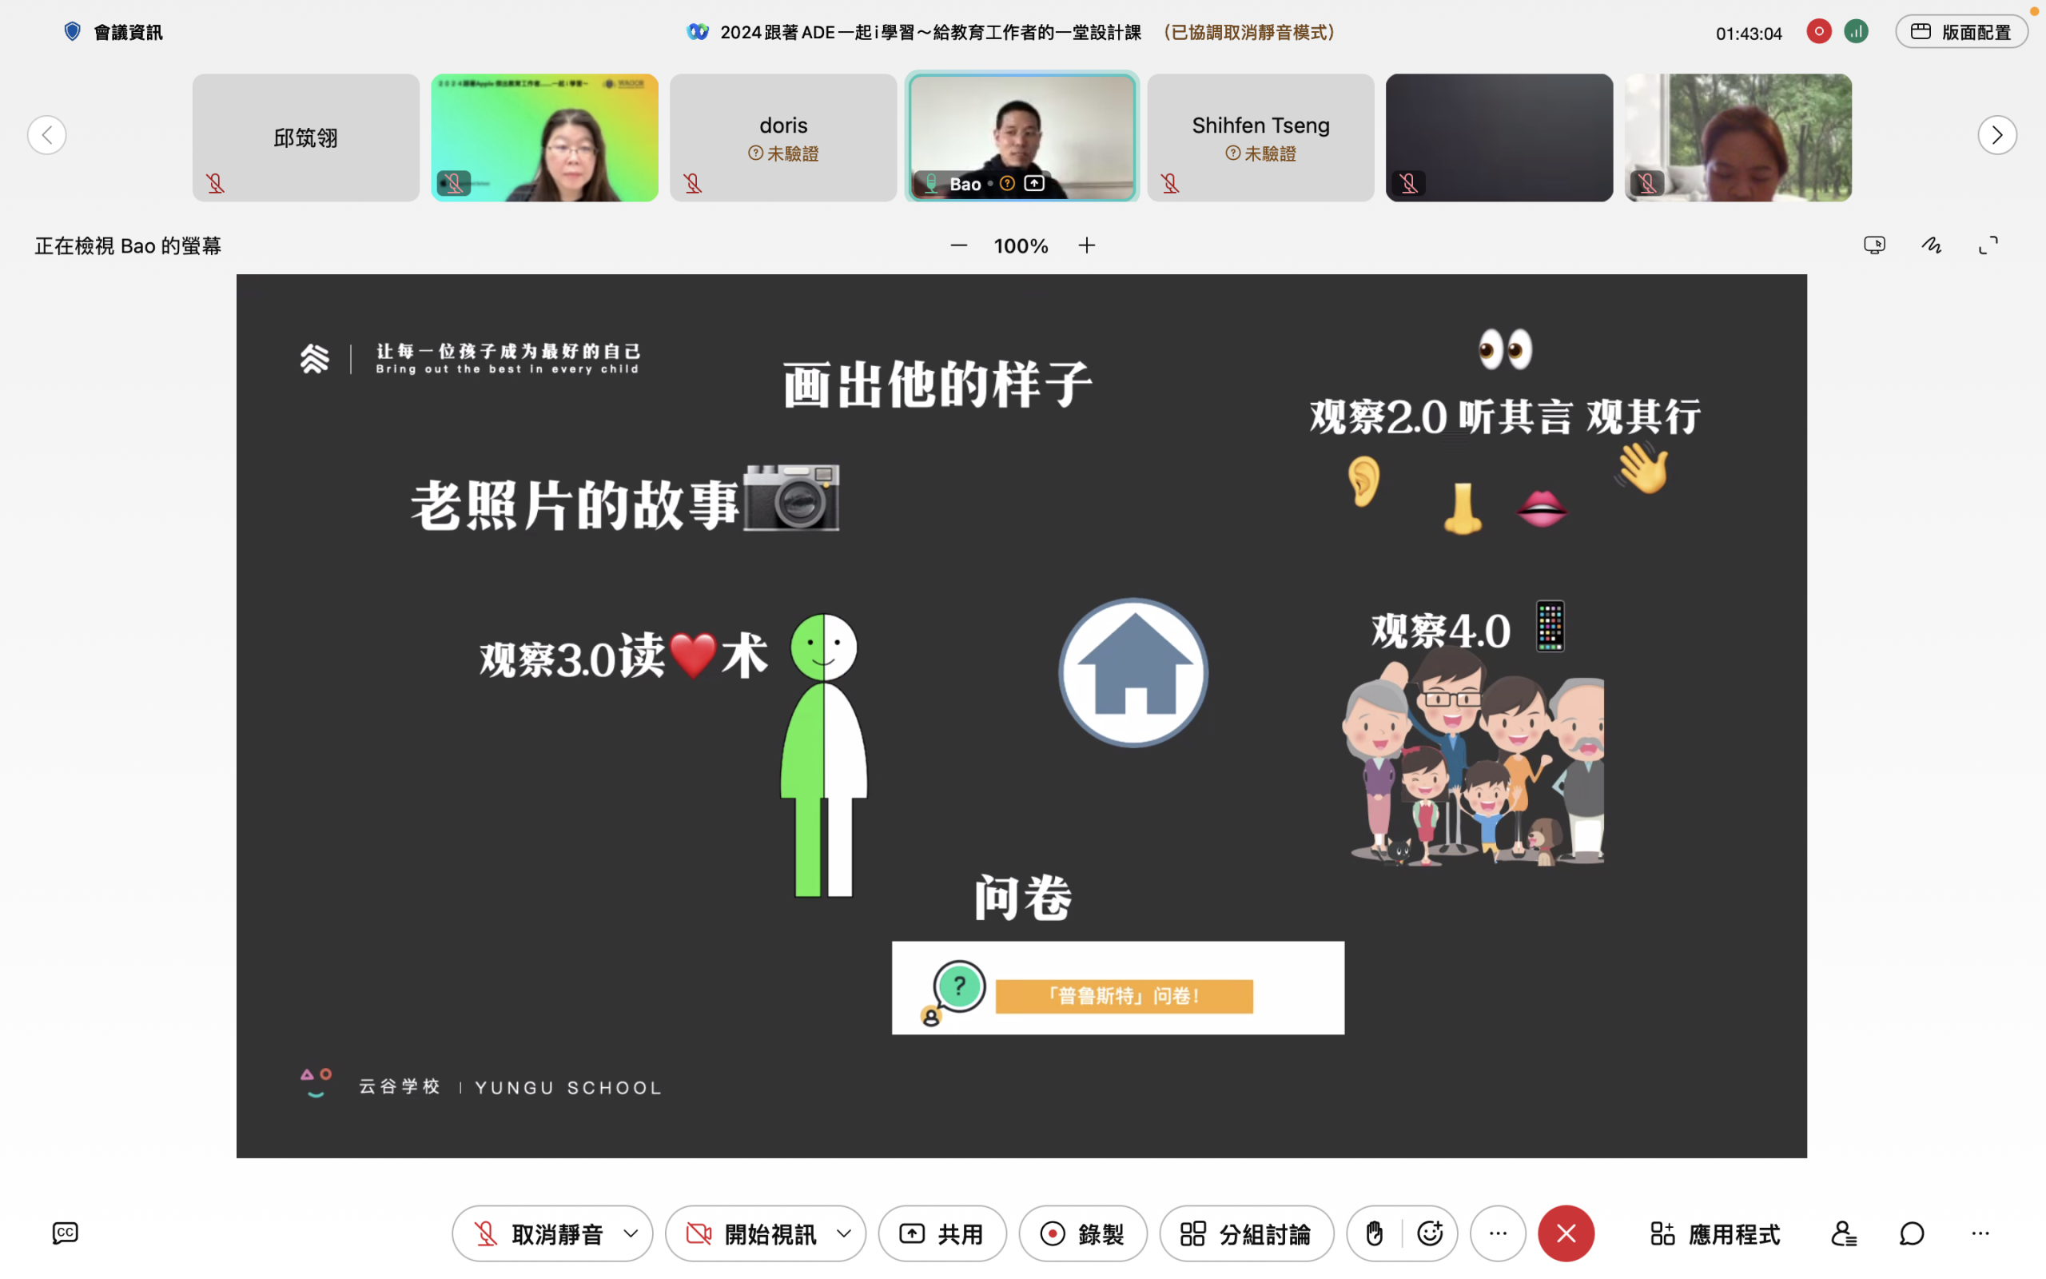Click the raise hand icon
Screen dimensions: 2046x1279
[1375, 1233]
